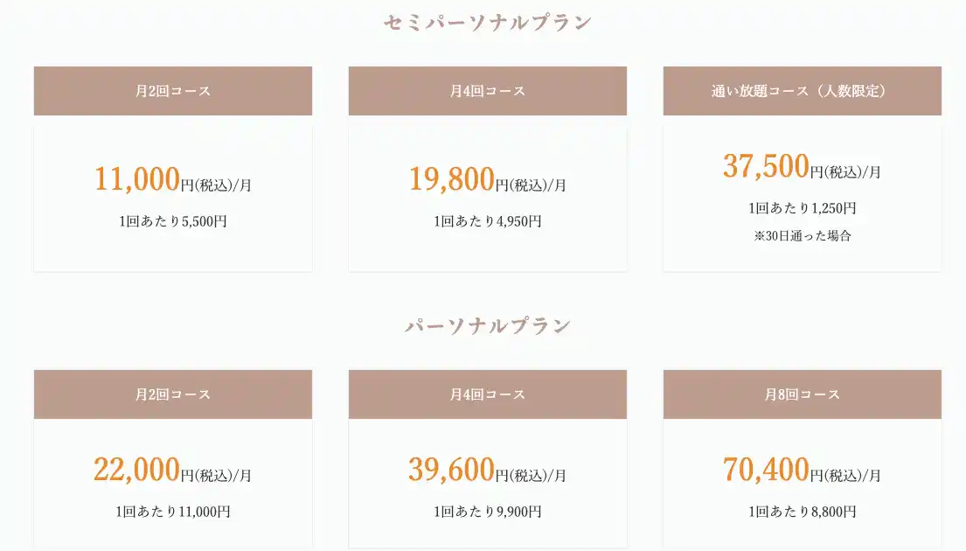Select the personal plan 月4回コース header
This screenshot has height=551, width=966.
[x=487, y=394]
